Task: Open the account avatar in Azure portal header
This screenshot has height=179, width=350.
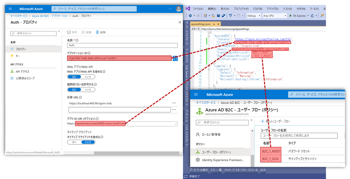Action: 179,9
